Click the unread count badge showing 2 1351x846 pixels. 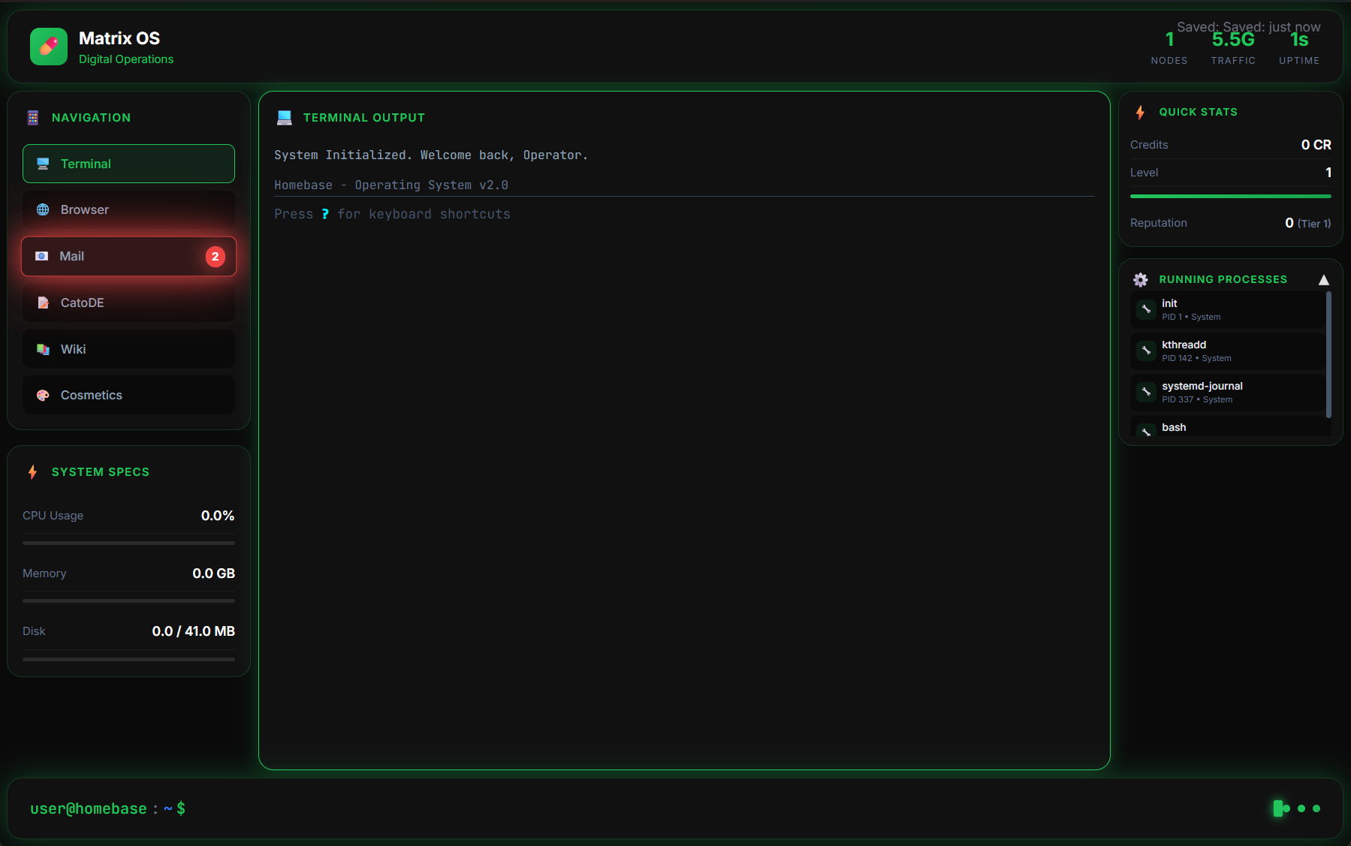coord(216,256)
